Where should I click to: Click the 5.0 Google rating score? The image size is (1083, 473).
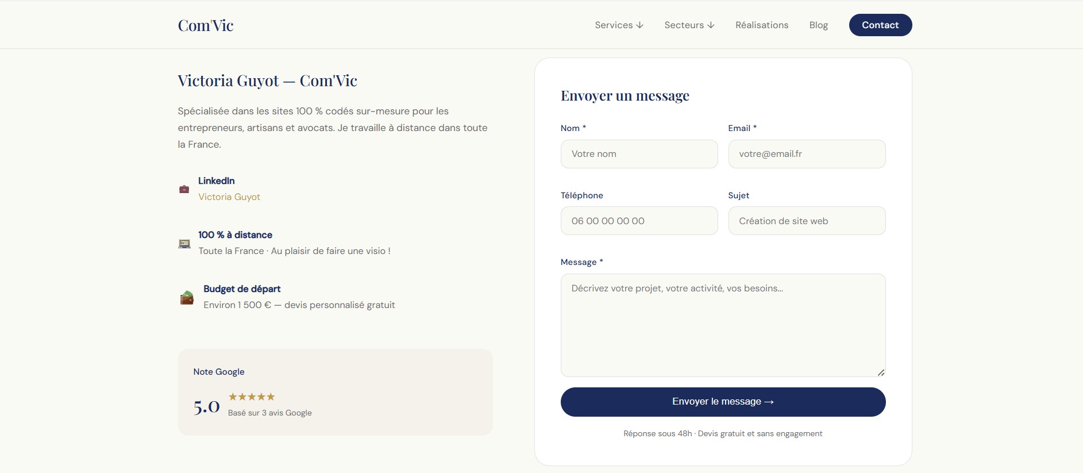click(x=207, y=406)
